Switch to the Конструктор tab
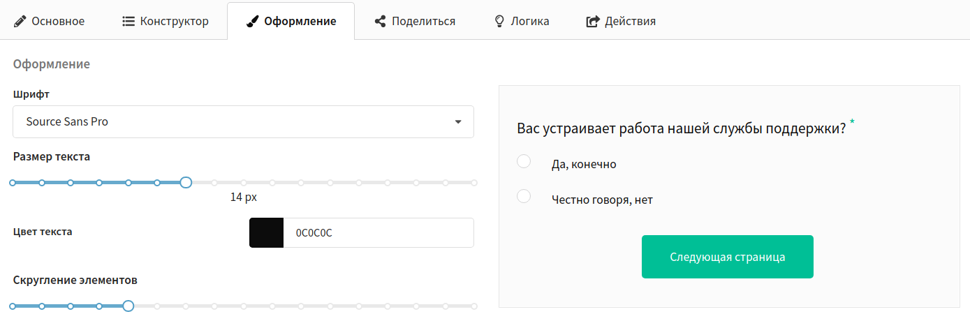Screen dimensions: 970x314 pos(165,21)
